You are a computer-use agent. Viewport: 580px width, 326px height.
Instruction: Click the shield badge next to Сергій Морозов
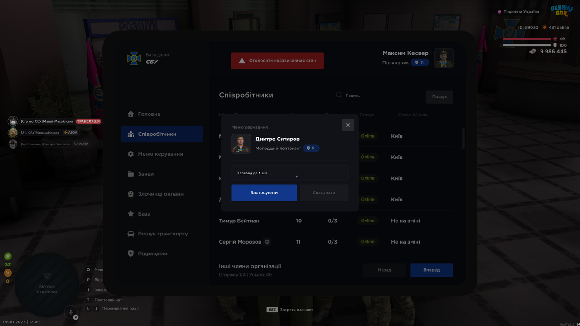coord(267,242)
